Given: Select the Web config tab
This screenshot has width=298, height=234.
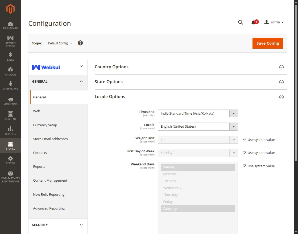Looking at the screenshot, I should (58, 111).
